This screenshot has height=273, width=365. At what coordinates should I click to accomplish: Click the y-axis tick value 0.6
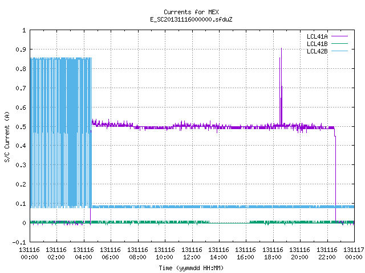click(21, 107)
